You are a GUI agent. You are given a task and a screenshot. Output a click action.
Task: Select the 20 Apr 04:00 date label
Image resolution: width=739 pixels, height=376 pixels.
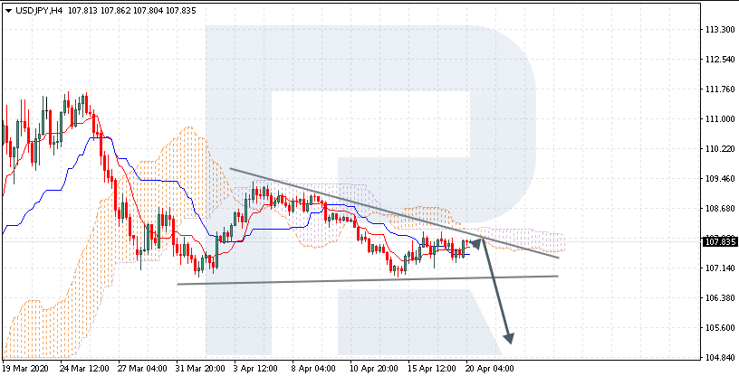[492, 368]
